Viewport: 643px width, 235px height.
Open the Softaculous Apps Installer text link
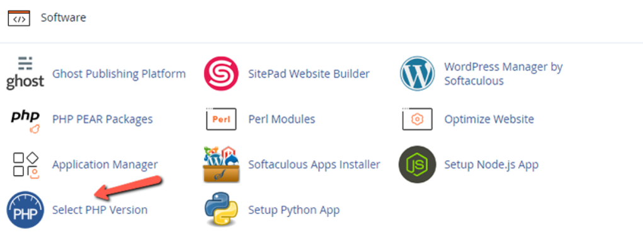314,165
